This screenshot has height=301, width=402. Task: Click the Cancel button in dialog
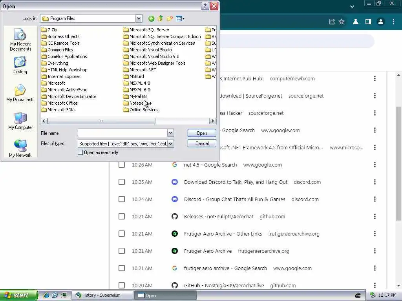[x=202, y=143]
